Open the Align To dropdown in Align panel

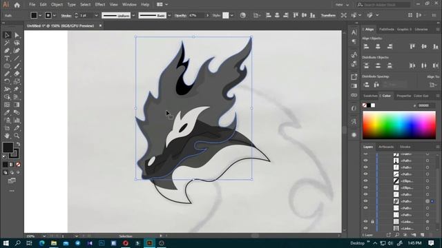433,85
